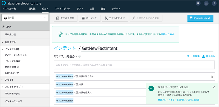
Task: Click モデルをビルド button
Action: pos(115,18)
